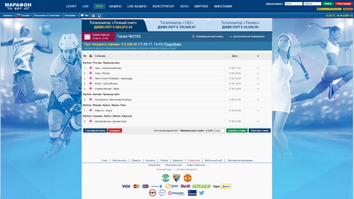This screenshot has width=354, height=199.
Task: Open Информационный сервис link
Action: coord(208,37)
